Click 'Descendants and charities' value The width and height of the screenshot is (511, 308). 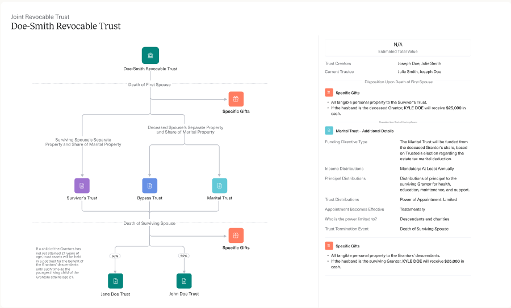pyautogui.click(x=425, y=219)
